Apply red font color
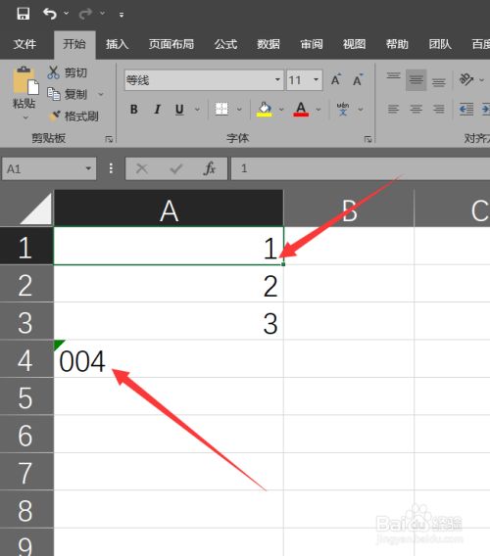The width and height of the screenshot is (490, 556). tap(301, 110)
